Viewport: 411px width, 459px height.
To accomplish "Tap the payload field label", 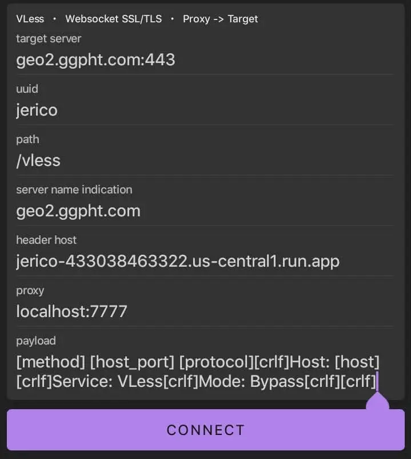I will [x=36, y=341].
